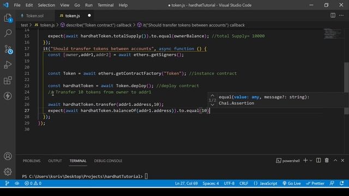Click 'Token.deploy' on line 23
This screenshot has height=196, width=349.
click(x=131, y=86)
